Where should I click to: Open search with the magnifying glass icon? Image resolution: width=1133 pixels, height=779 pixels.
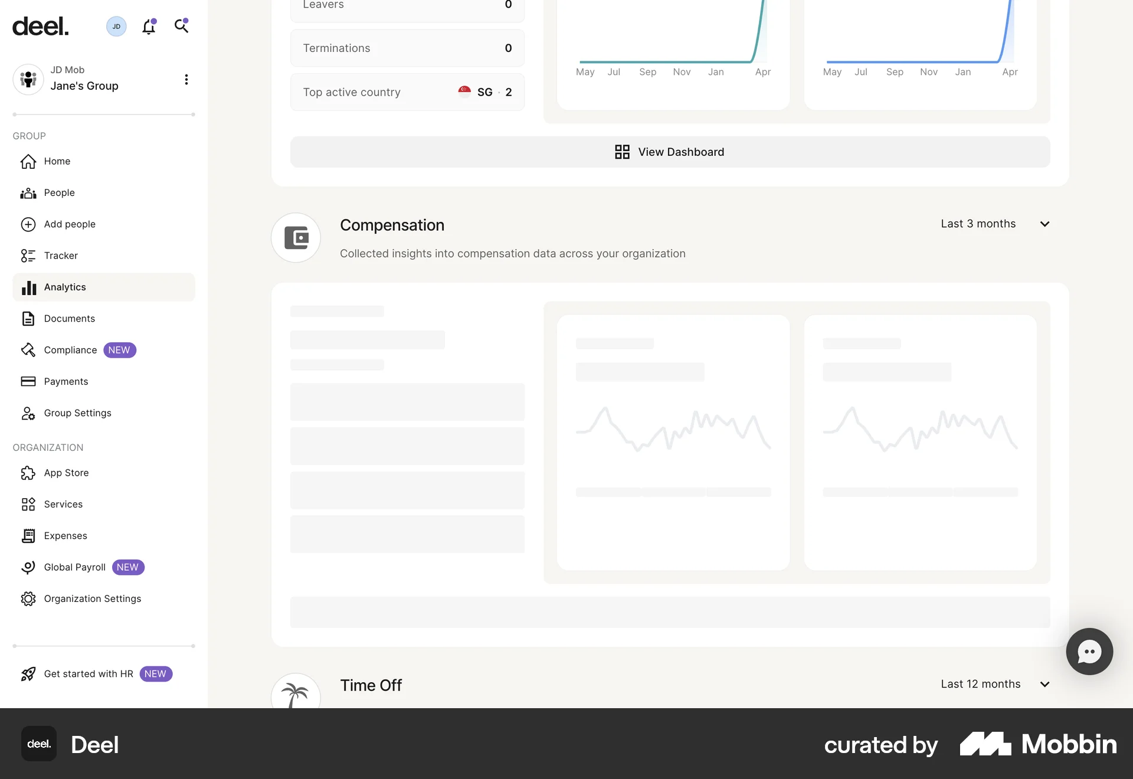pos(182,26)
